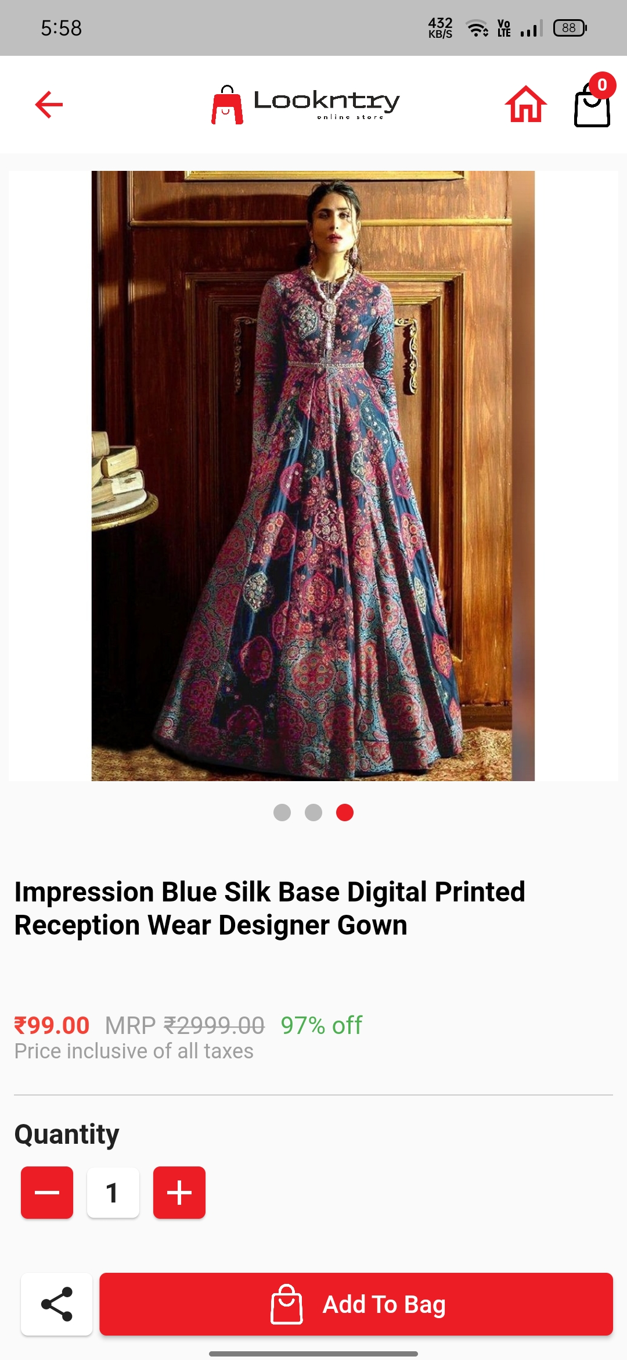Tap the Wi-Fi status bar icon
The height and width of the screenshot is (1360, 627).
[477, 28]
